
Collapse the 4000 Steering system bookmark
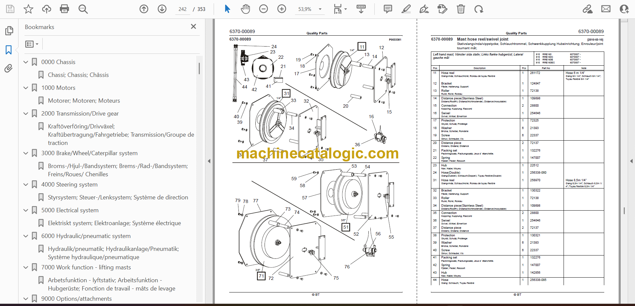26,184
